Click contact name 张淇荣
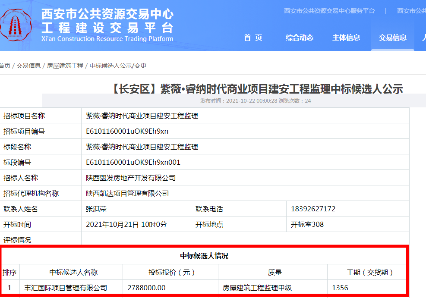 [96, 209]
